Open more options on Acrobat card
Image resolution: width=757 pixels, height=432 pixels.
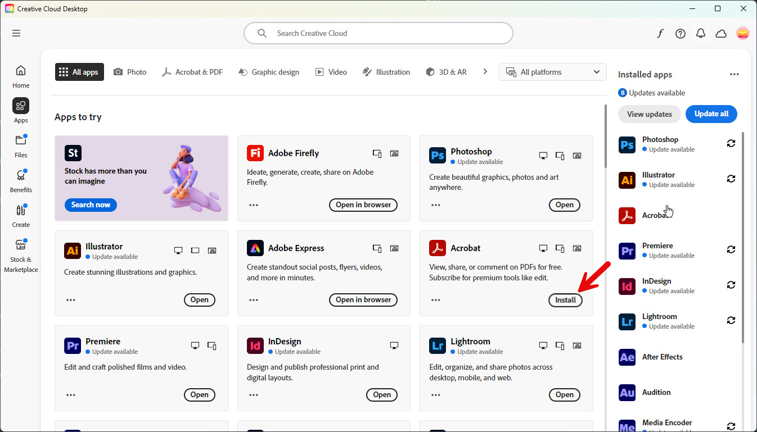(436, 300)
